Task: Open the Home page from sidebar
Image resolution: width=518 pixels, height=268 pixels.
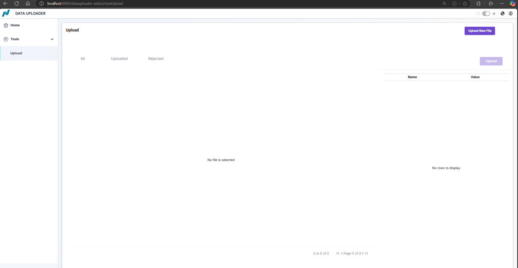Action: [x=29, y=25]
